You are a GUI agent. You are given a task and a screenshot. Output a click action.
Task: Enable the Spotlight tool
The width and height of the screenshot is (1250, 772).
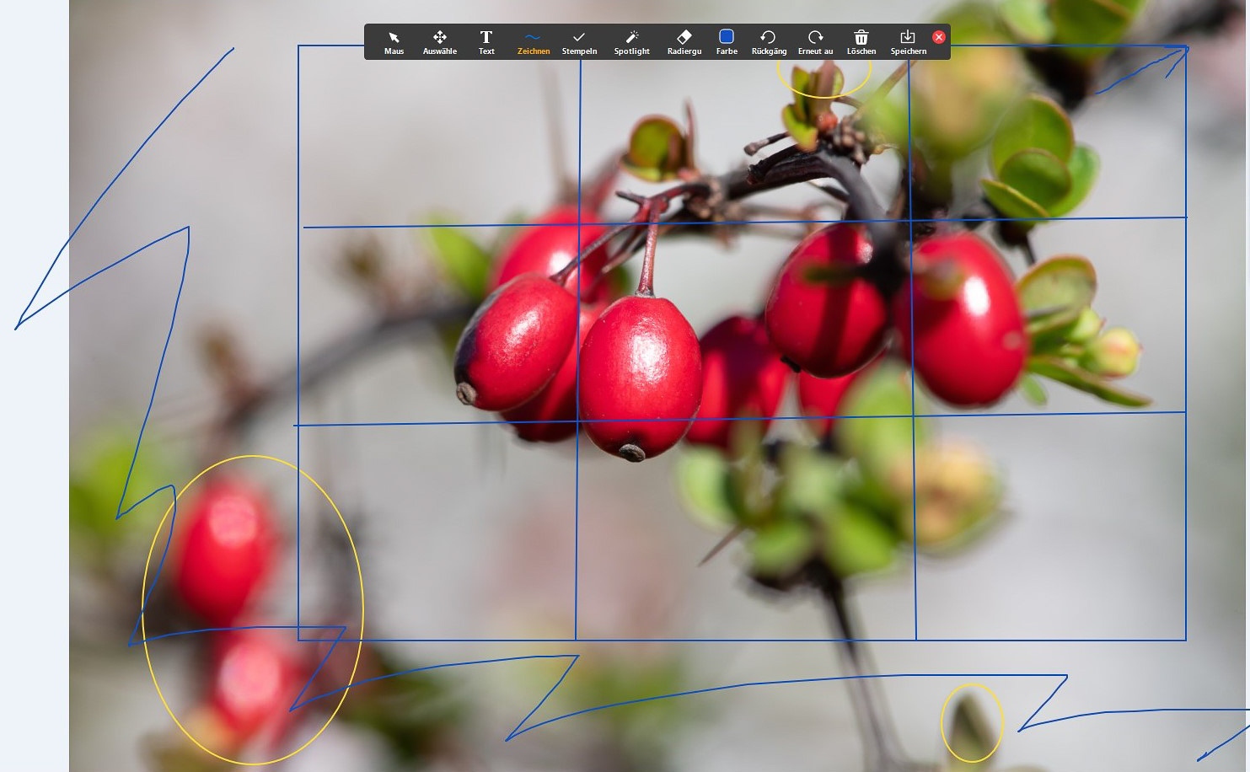click(x=631, y=41)
